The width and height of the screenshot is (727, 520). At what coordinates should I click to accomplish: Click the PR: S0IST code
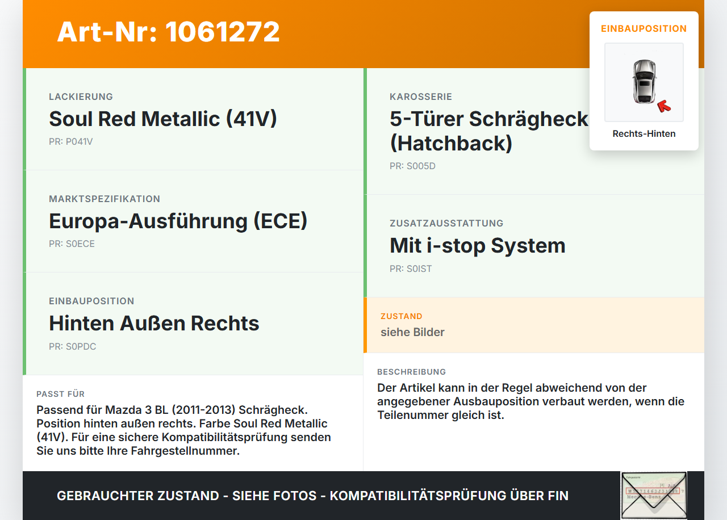pyautogui.click(x=411, y=269)
